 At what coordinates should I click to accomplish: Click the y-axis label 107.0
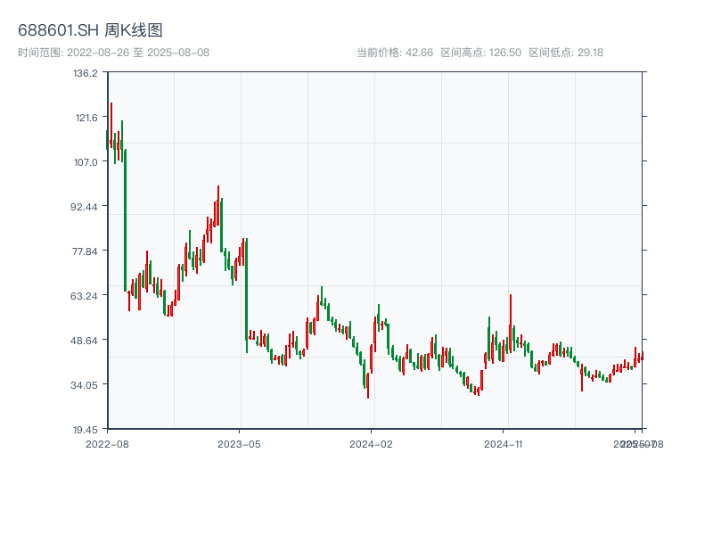[x=86, y=162]
